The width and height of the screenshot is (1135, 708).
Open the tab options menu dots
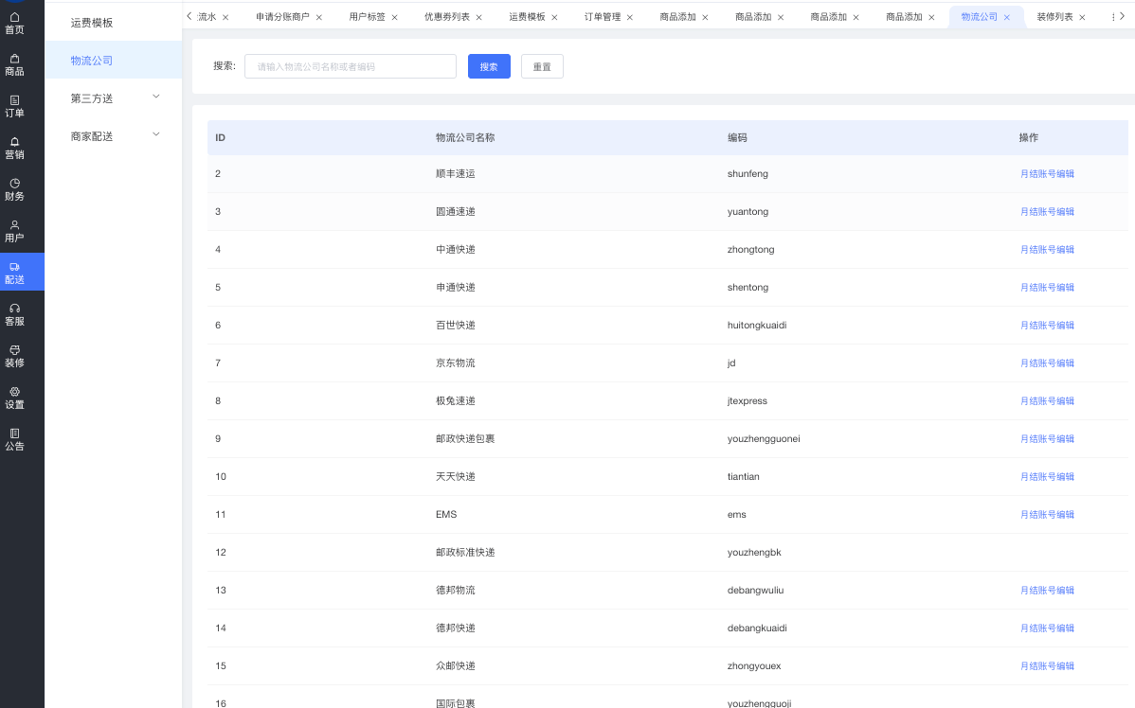coord(1113,17)
